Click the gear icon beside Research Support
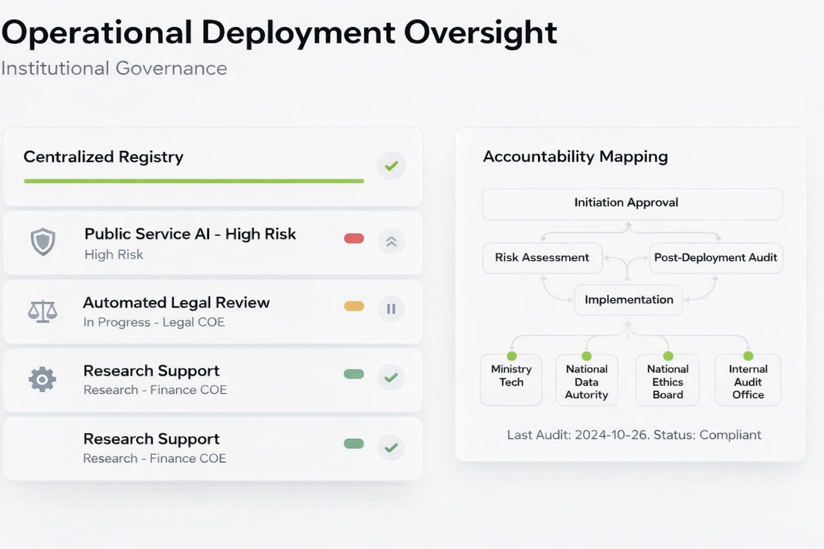This screenshot has height=549, width=824. (x=42, y=380)
